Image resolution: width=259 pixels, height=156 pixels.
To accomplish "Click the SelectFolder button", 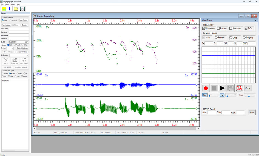I will 23,20.
